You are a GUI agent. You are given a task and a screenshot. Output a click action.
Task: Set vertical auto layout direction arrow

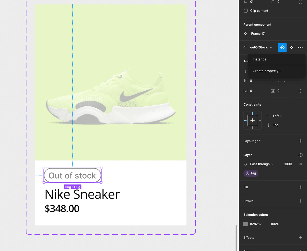pos(245,71)
